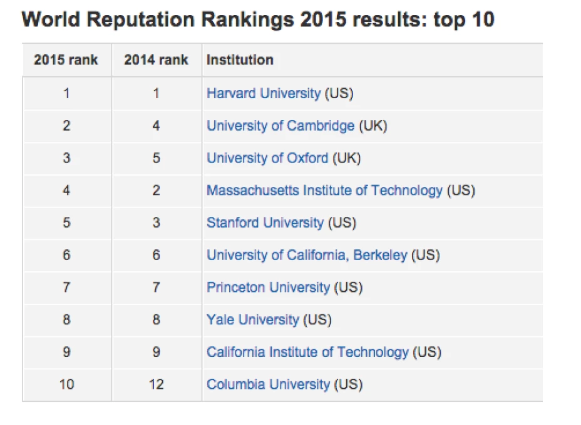The height and width of the screenshot is (425, 581).
Task: Select Stanford's 2014 rank cell showing 3
Action: (x=156, y=223)
